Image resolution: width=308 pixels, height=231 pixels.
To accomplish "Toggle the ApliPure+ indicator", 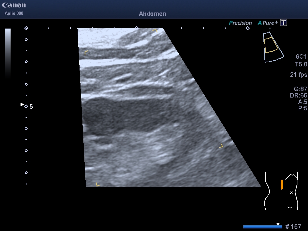I will pyautogui.click(x=268, y=23).
